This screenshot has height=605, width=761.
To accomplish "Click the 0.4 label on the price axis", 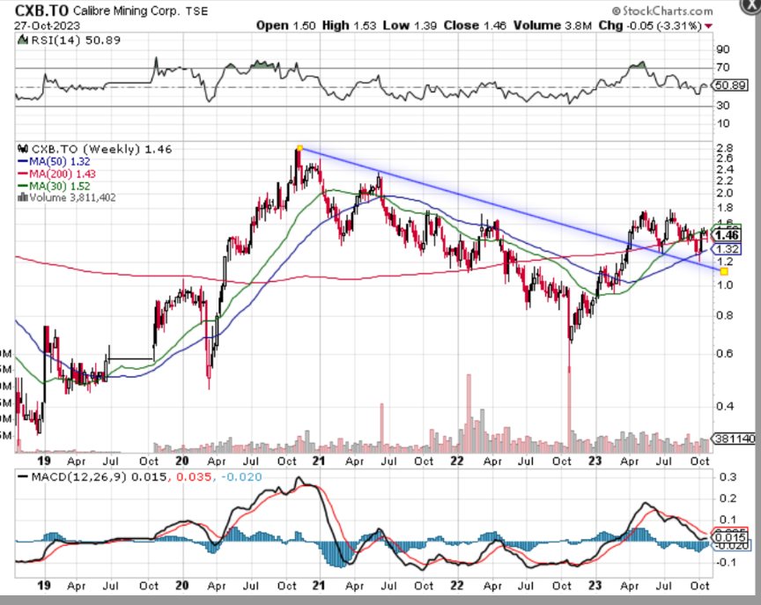I will pos(725,406).
